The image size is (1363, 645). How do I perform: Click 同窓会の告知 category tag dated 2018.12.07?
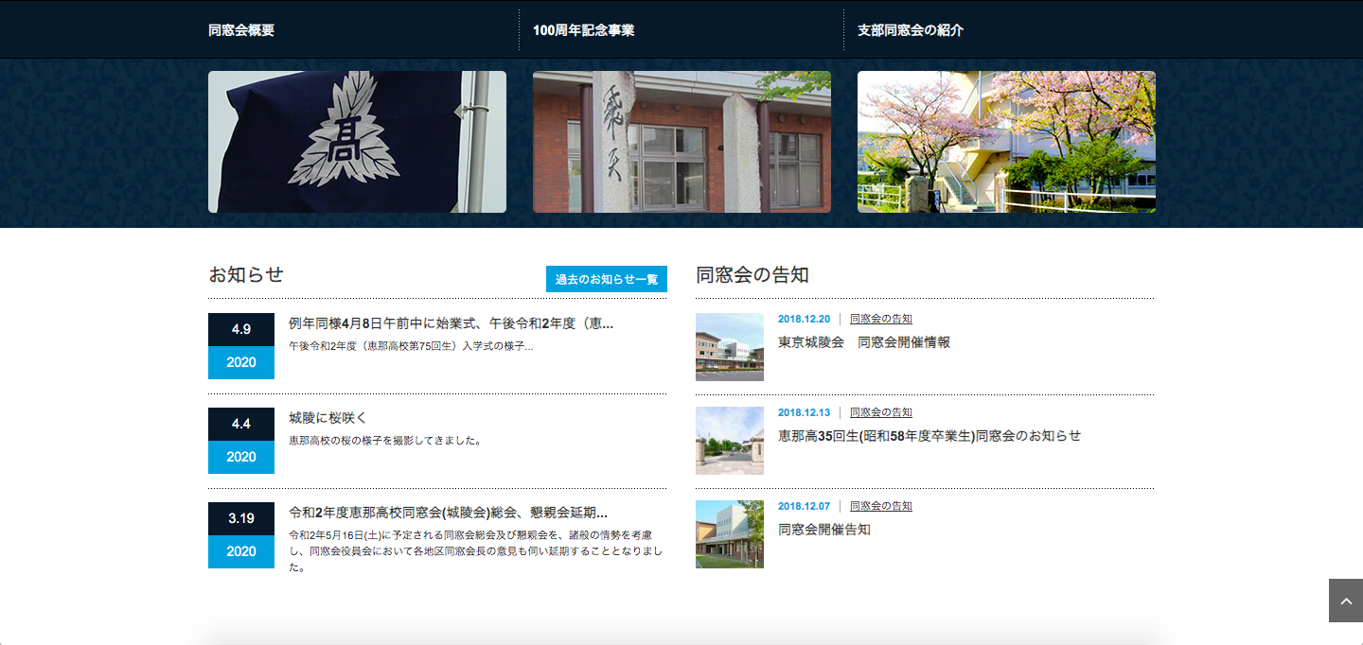(881, 506)
